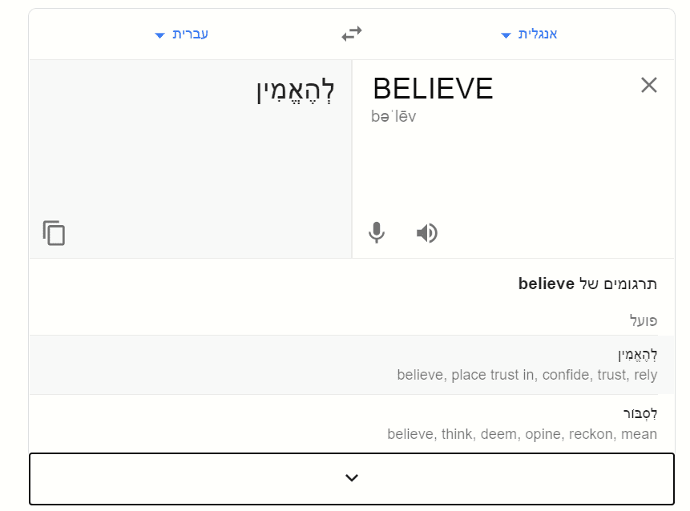The height and width of the screenshot is (511, 690).
Task: Activate the microphone voice input icon
Action: 376,232
